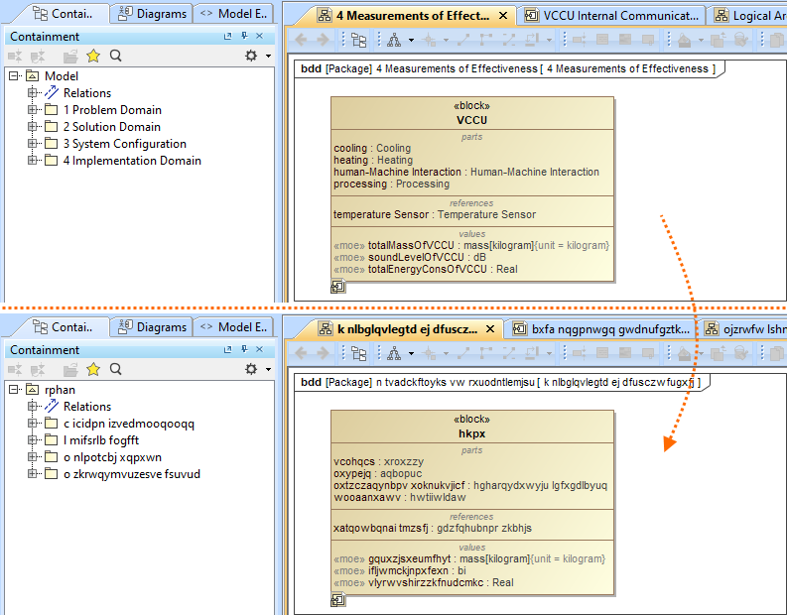Viewport: 787px width, 615px height.
Task: Open the gear options above the Model tree
Action: point(251,56)
